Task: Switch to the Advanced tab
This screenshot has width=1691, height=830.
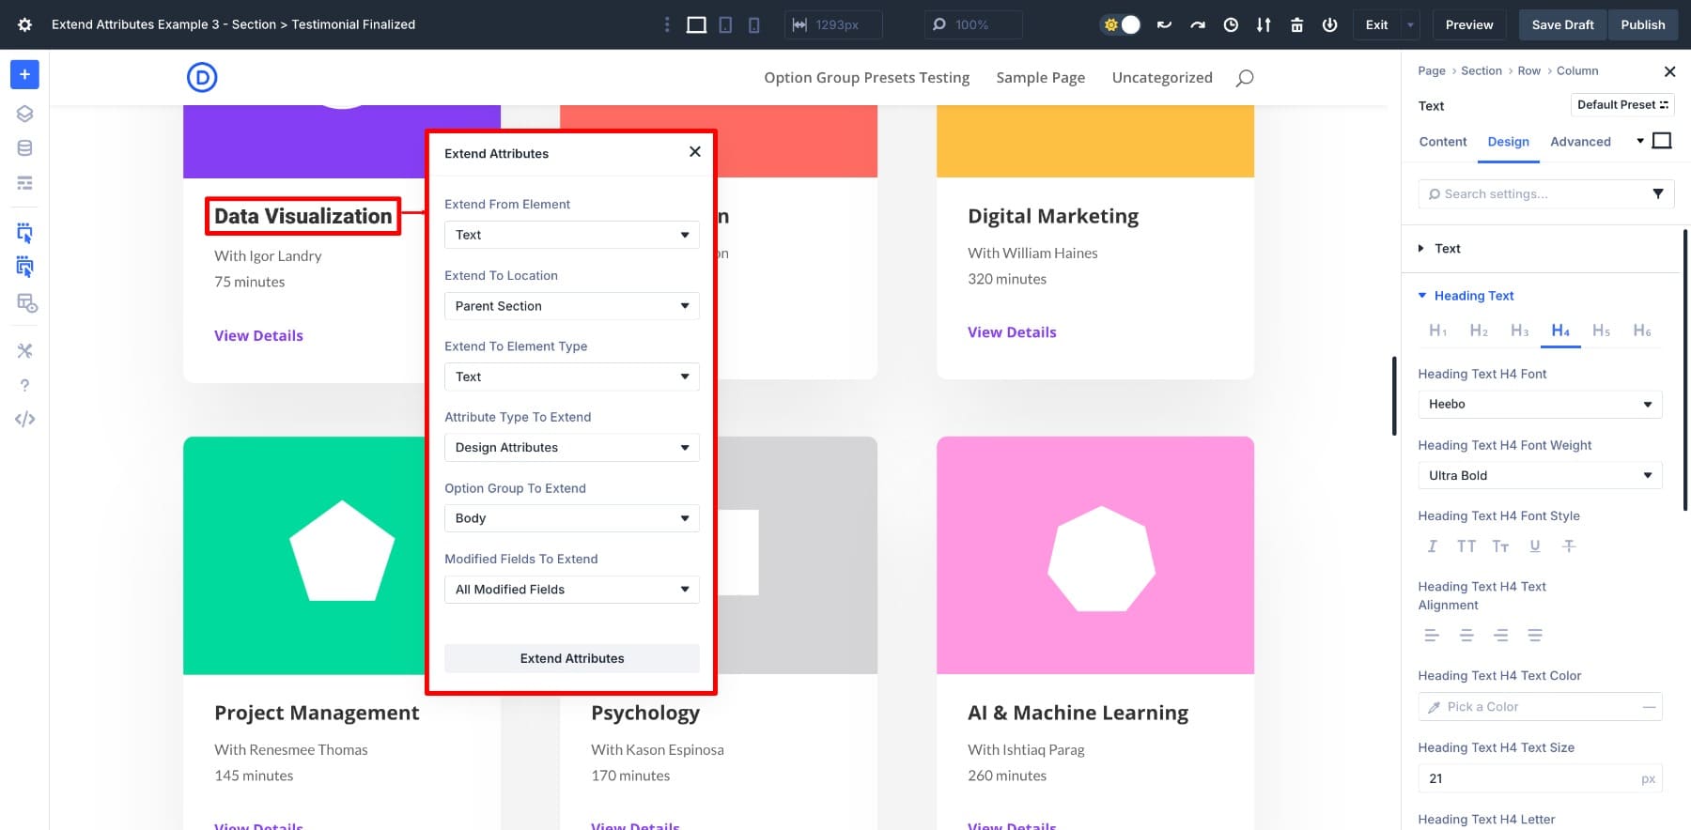Action: coord(1579,142)
